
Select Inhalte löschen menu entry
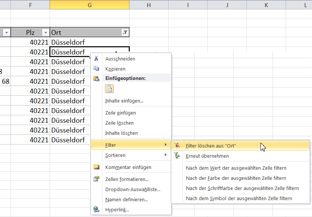[131, 133]
